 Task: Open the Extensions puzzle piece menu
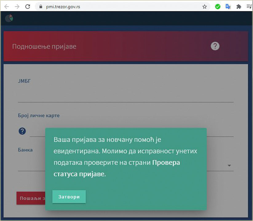[x=239, y=6]
